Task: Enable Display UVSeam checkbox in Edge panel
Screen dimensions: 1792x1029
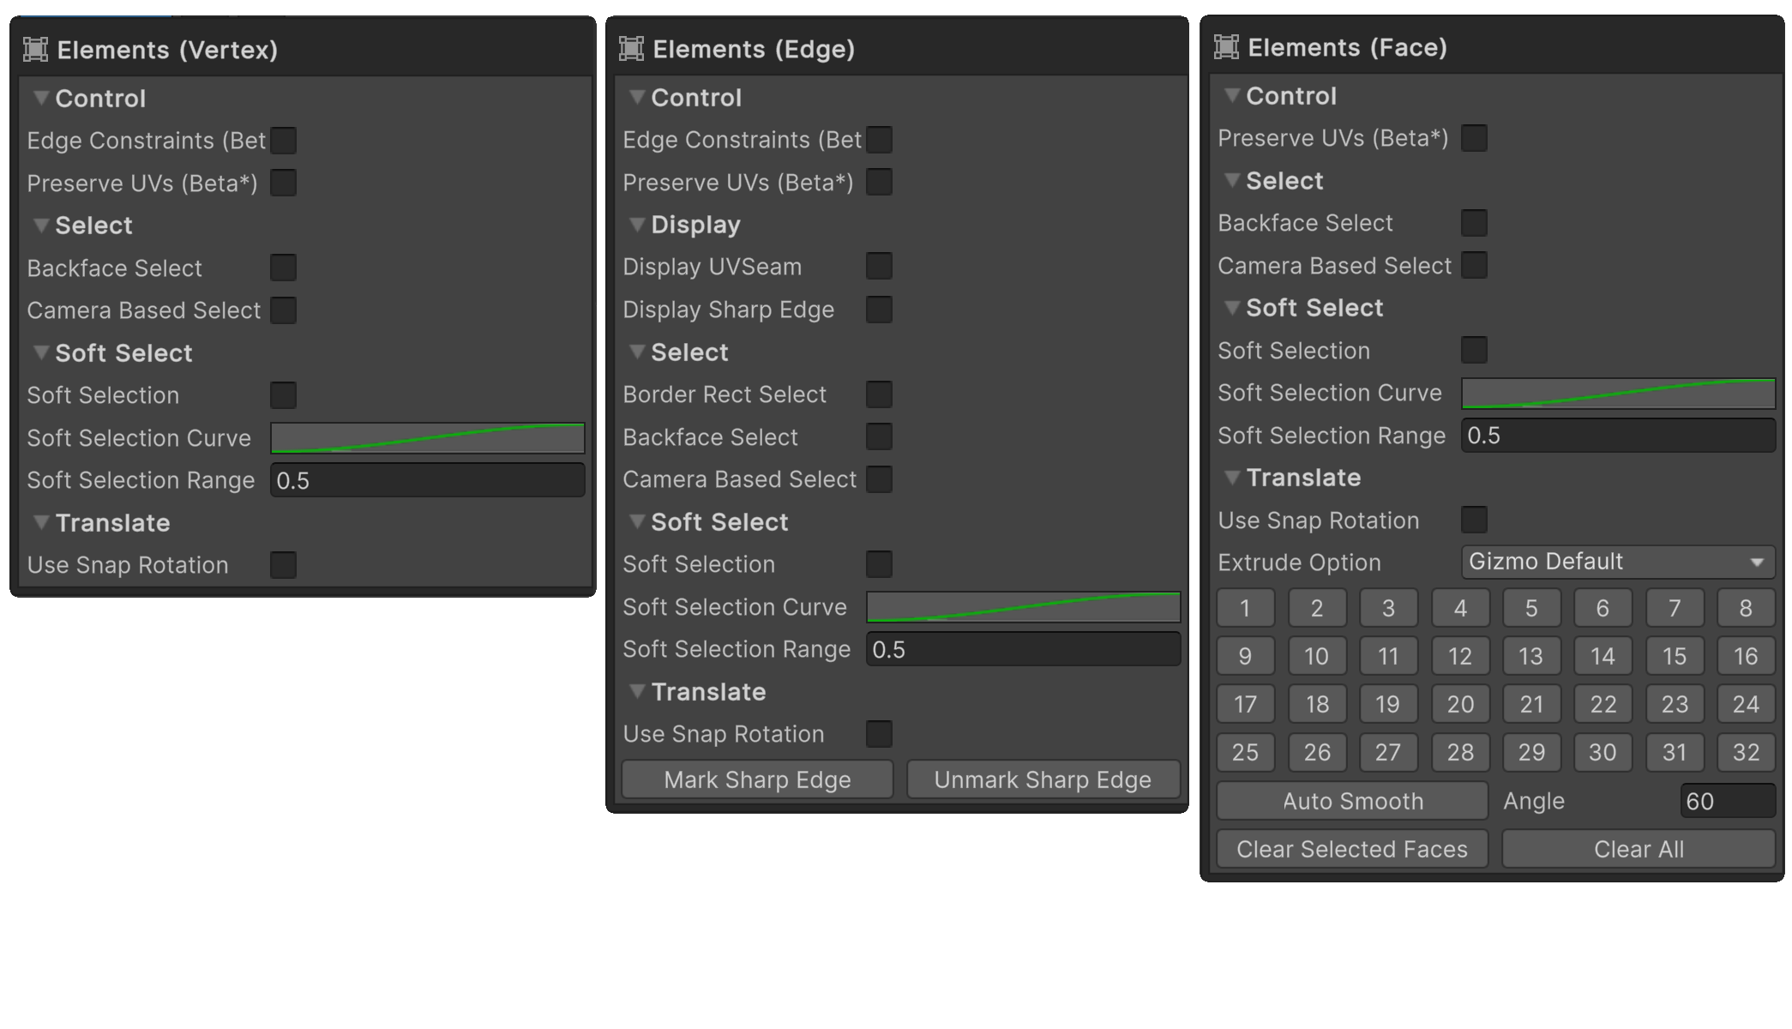Action: [x=879, y=267]
